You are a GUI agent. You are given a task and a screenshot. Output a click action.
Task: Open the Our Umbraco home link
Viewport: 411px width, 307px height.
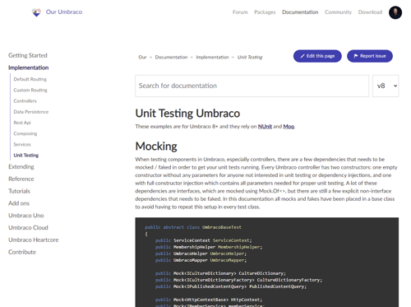pos(64,12)
